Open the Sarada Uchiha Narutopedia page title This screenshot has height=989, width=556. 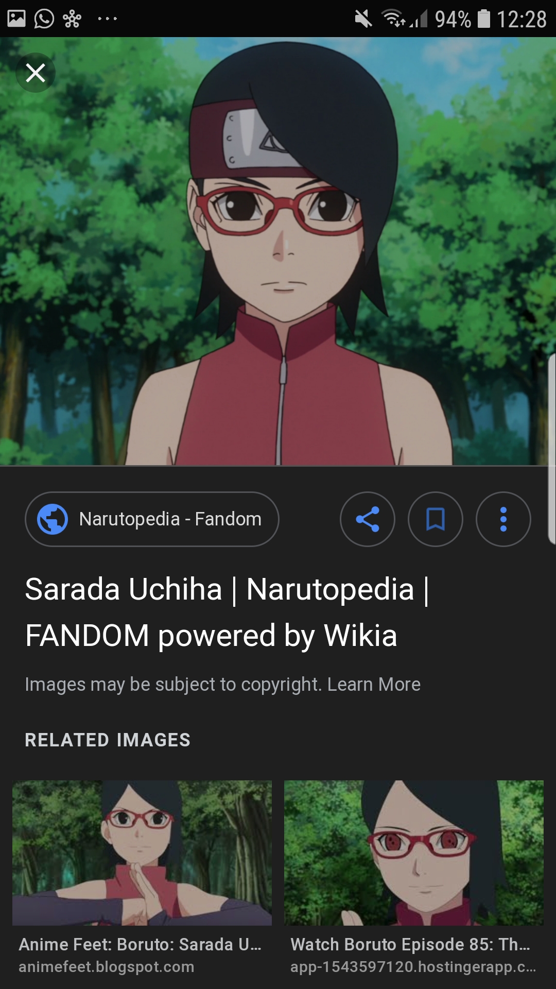click(x=227, y=612)
